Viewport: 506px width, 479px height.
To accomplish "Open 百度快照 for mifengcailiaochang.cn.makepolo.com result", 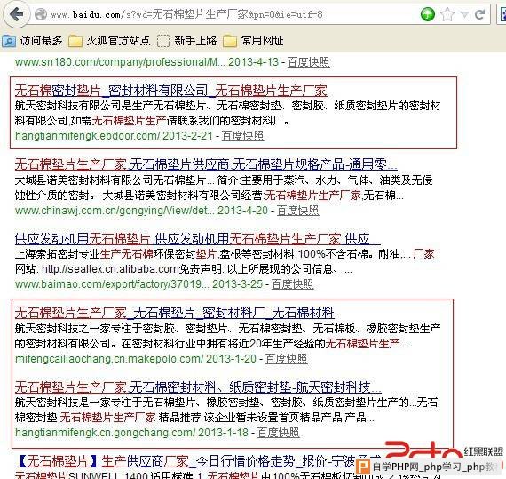I will (286, 358).
